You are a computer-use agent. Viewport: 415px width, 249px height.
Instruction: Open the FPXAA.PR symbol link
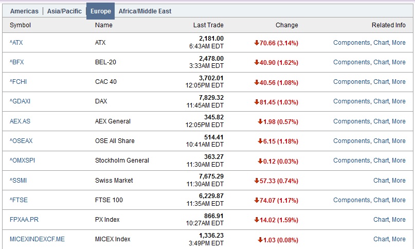pos(24,220)
